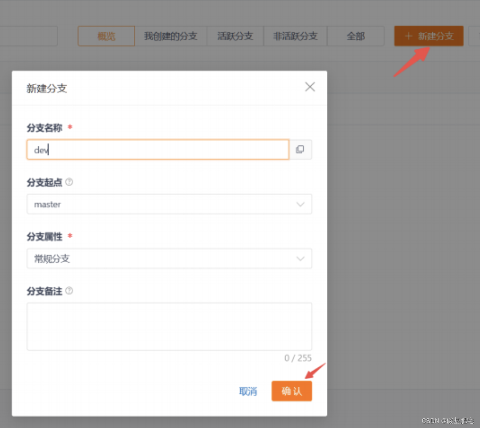Show help for 分支备注
This screenshot has height=428, width=480.
(69, 291)
